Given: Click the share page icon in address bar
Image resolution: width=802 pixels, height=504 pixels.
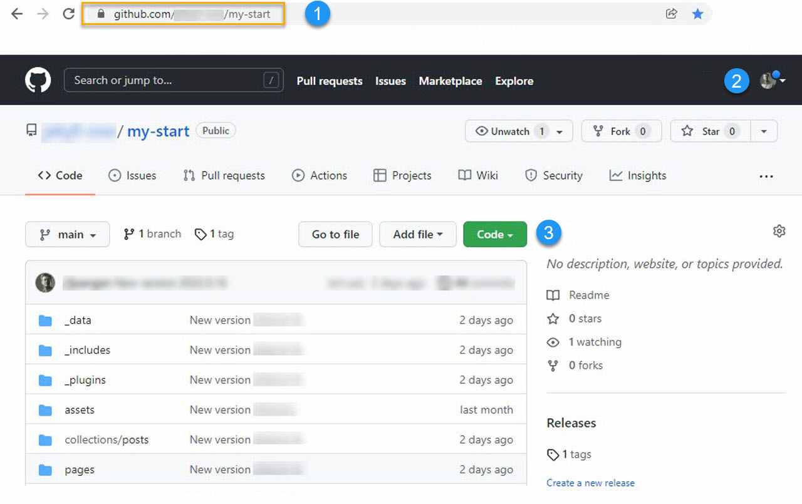Looking at the screenshot, I should click(x=671, y=14).
